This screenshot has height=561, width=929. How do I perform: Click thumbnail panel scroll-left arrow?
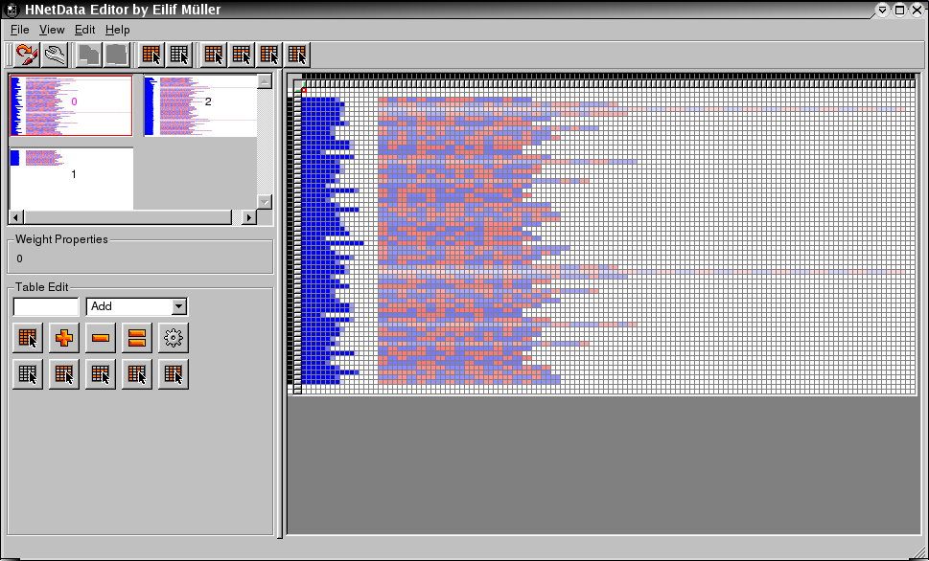point(16,217)
